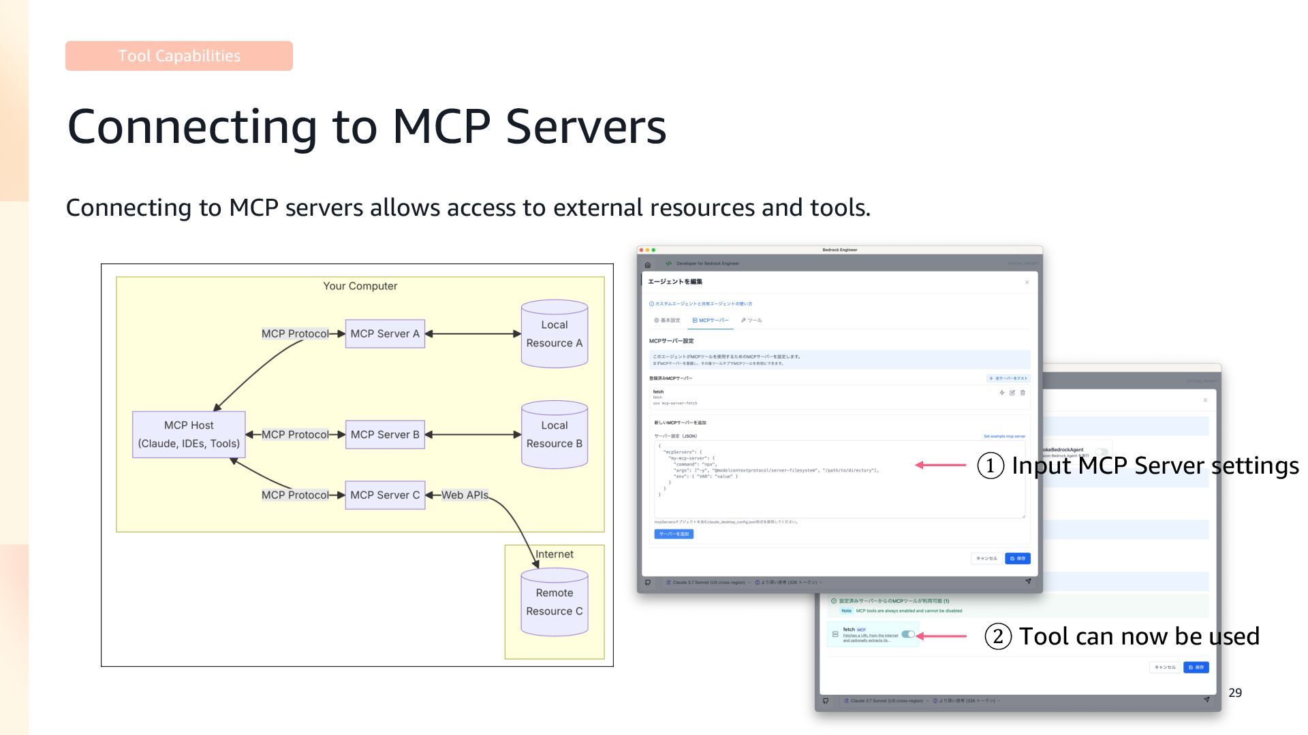The height and width of the screenshot is (735, 1308).
Task: Click the Tool Capabilities badge
Action: 179,56
